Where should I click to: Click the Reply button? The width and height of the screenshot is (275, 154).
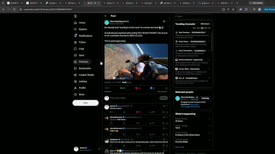point(163,98)
